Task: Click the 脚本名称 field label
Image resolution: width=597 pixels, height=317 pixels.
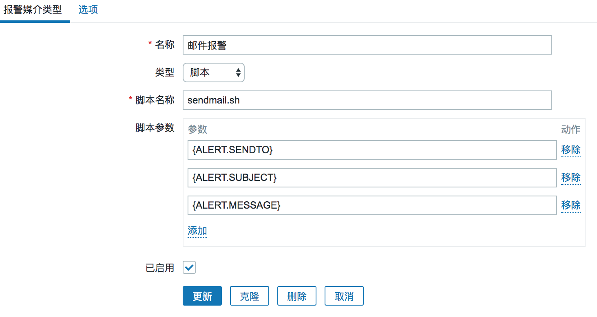Action: click(x=155, y=100)
